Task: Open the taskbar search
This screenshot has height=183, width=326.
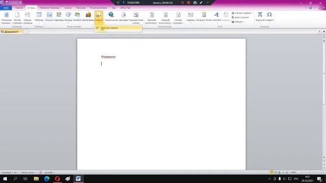Action: pos(15,179)
